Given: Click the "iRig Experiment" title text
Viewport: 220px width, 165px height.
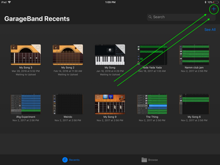Looking at the screenshot, I should (x=26, y=117).
